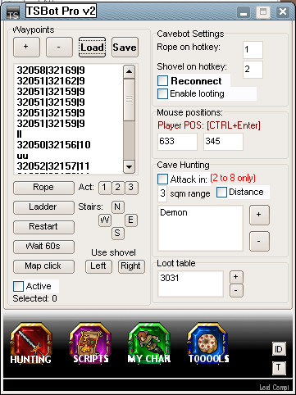Click the waypoint list scroll up arrow
Viewport: 296px width, 395px height.
(129, 72)
